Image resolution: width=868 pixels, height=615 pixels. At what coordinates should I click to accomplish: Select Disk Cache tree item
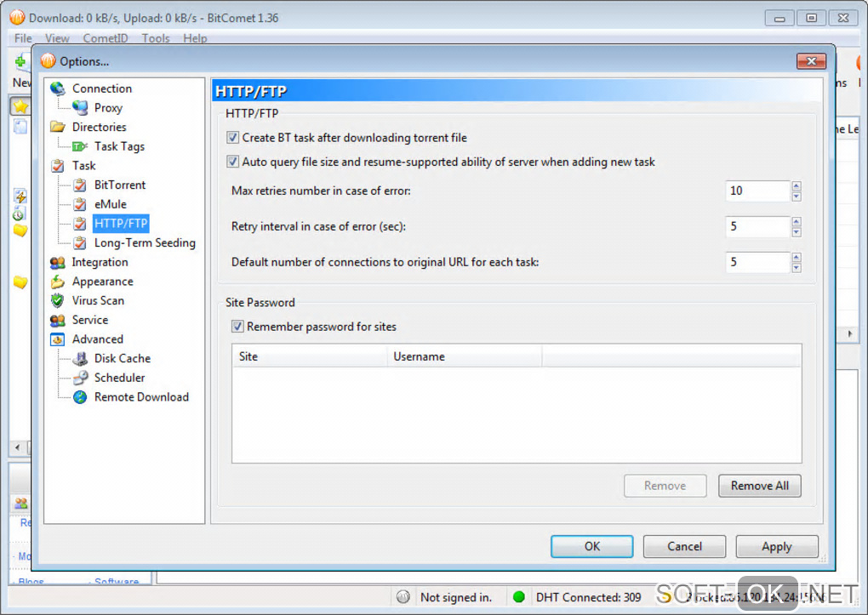click(123, 359)
